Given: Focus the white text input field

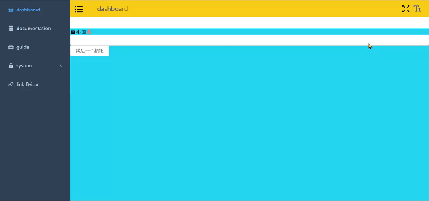Looking at the screenshot, I should click(249, 40).
